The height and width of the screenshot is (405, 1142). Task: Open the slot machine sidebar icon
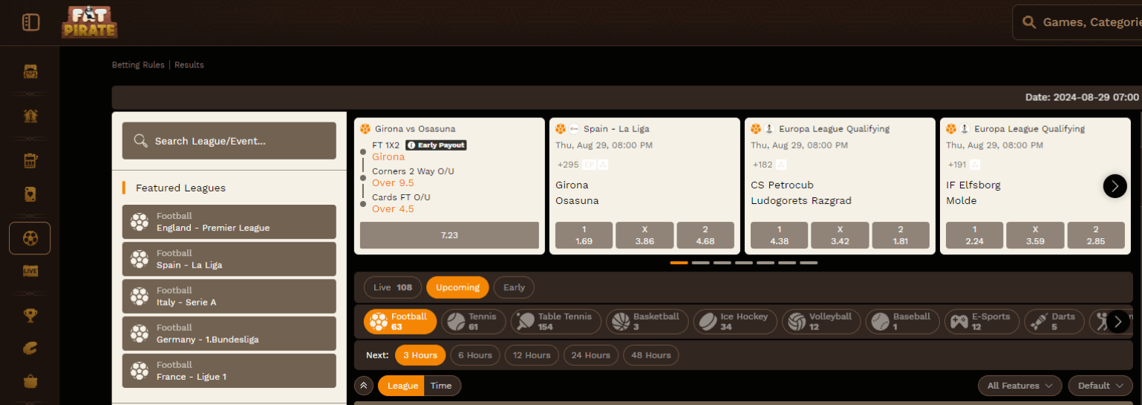pyautogui.click(x=30, y=160)
